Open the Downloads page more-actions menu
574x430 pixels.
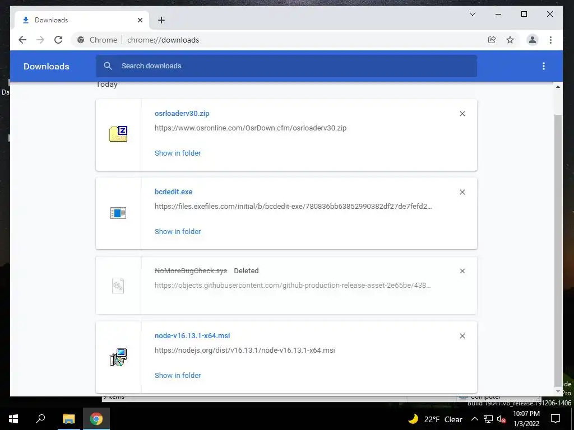(544, 66)
